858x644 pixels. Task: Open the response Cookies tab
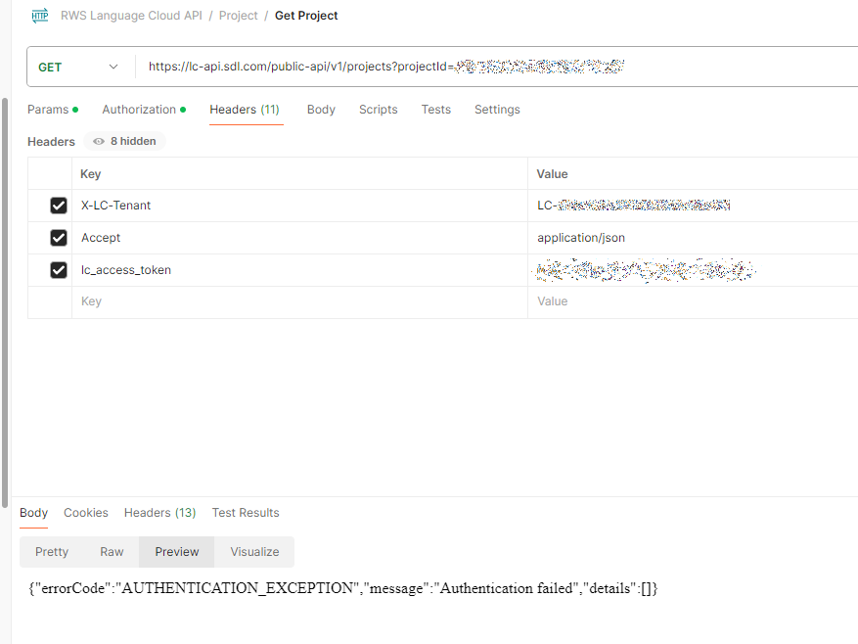tap(86, 513)
